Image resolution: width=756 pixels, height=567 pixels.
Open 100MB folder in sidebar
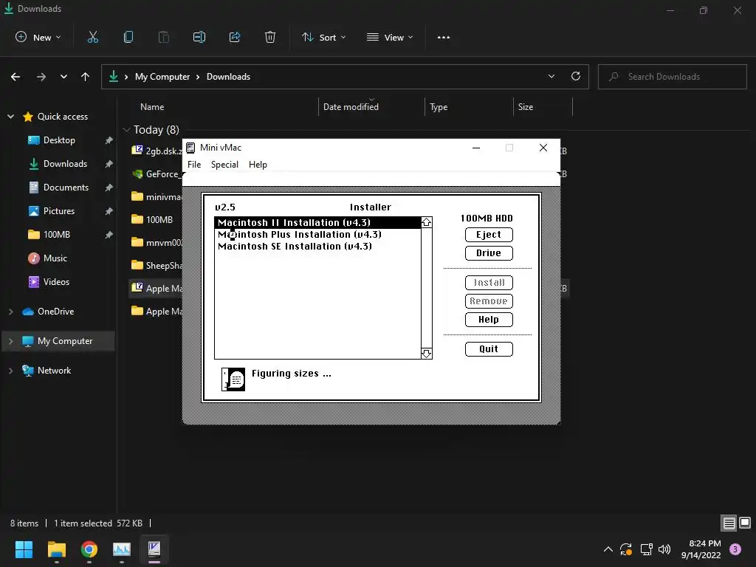(56, 235)
